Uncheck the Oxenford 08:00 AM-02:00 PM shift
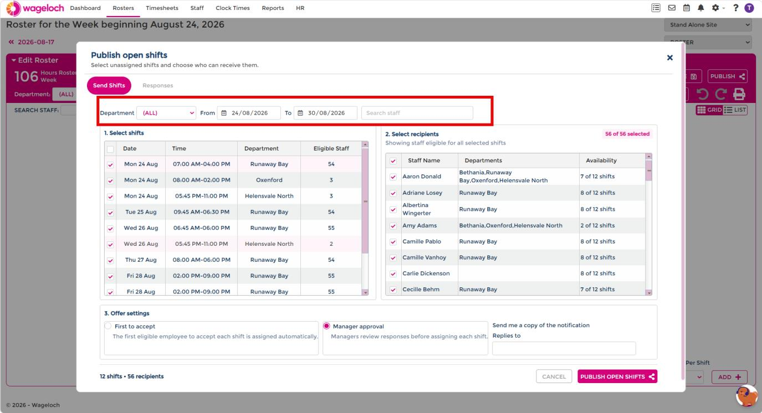Screen dimensions: 762x413 coord(110,180)
